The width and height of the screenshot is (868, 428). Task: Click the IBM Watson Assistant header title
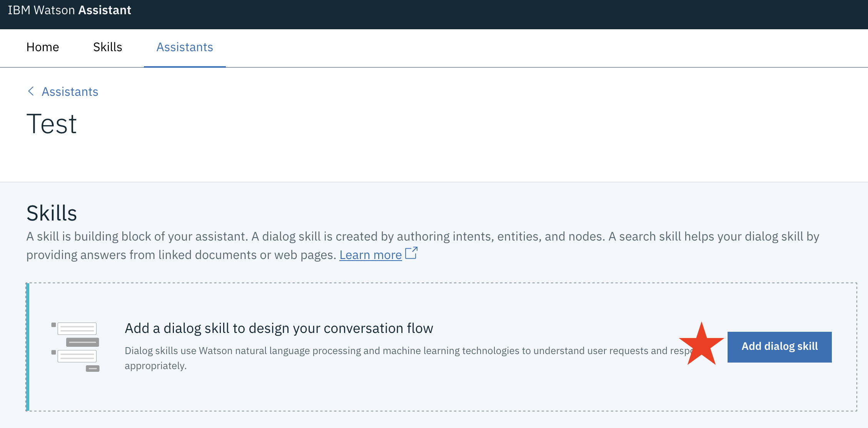(x=69, y=10)
